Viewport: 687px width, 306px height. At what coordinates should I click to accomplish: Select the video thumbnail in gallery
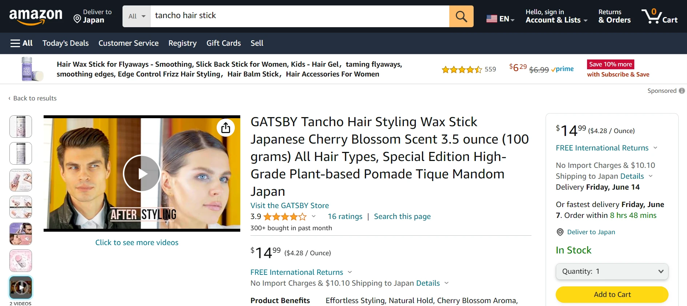click(x=21, y=288)
